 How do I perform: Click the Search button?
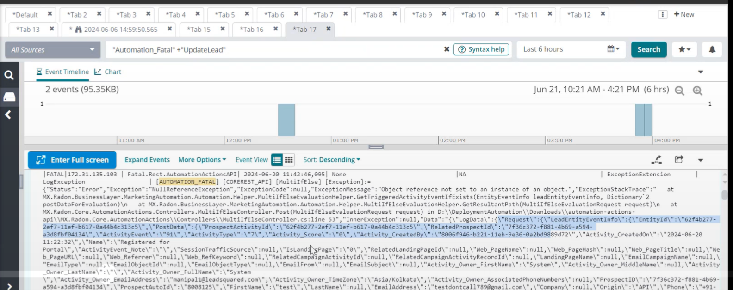click(x=648, y=49)
